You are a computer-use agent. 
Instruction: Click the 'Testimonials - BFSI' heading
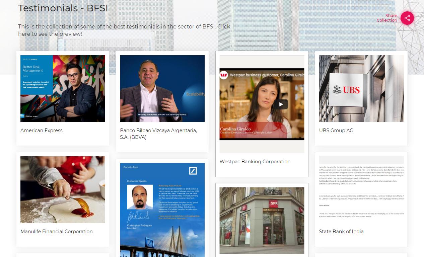point(63,8)
